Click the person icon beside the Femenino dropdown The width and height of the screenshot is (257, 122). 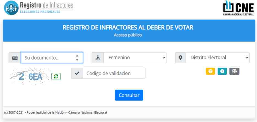98,58
